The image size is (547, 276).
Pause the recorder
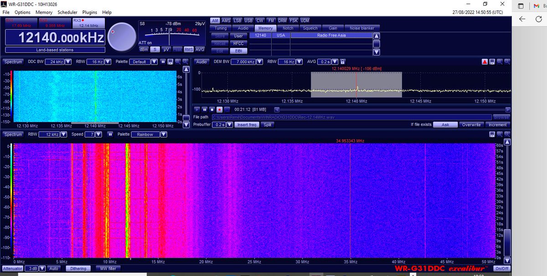(x=205, y=109)
